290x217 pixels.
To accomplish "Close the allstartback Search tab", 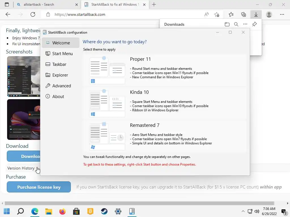I will (x=76, y=5).
